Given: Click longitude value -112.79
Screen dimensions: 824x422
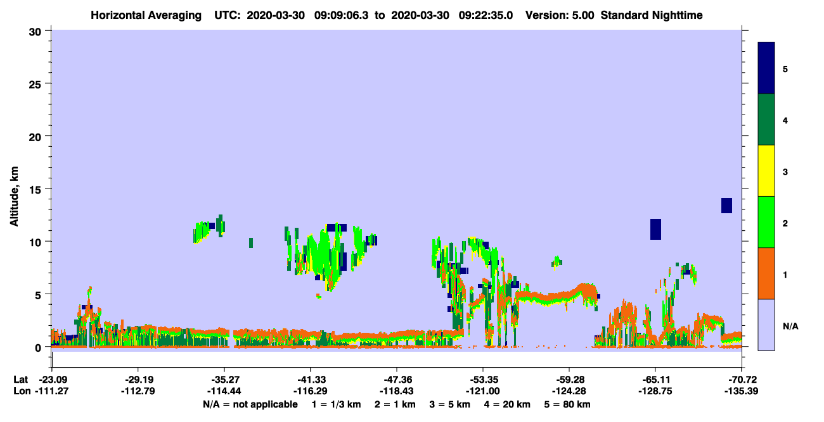Looking at the screenshot, I should click(138, 391).
